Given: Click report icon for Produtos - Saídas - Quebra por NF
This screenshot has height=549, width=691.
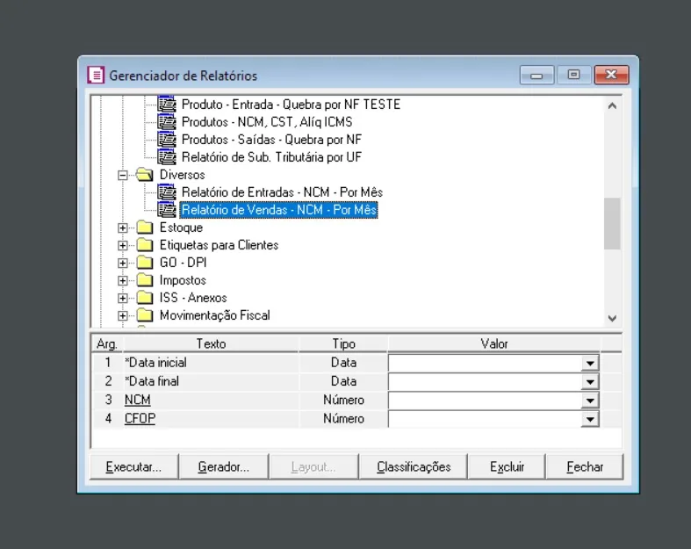Looking at the screenshot, I should pyautogui.click(x=167, y=140).
